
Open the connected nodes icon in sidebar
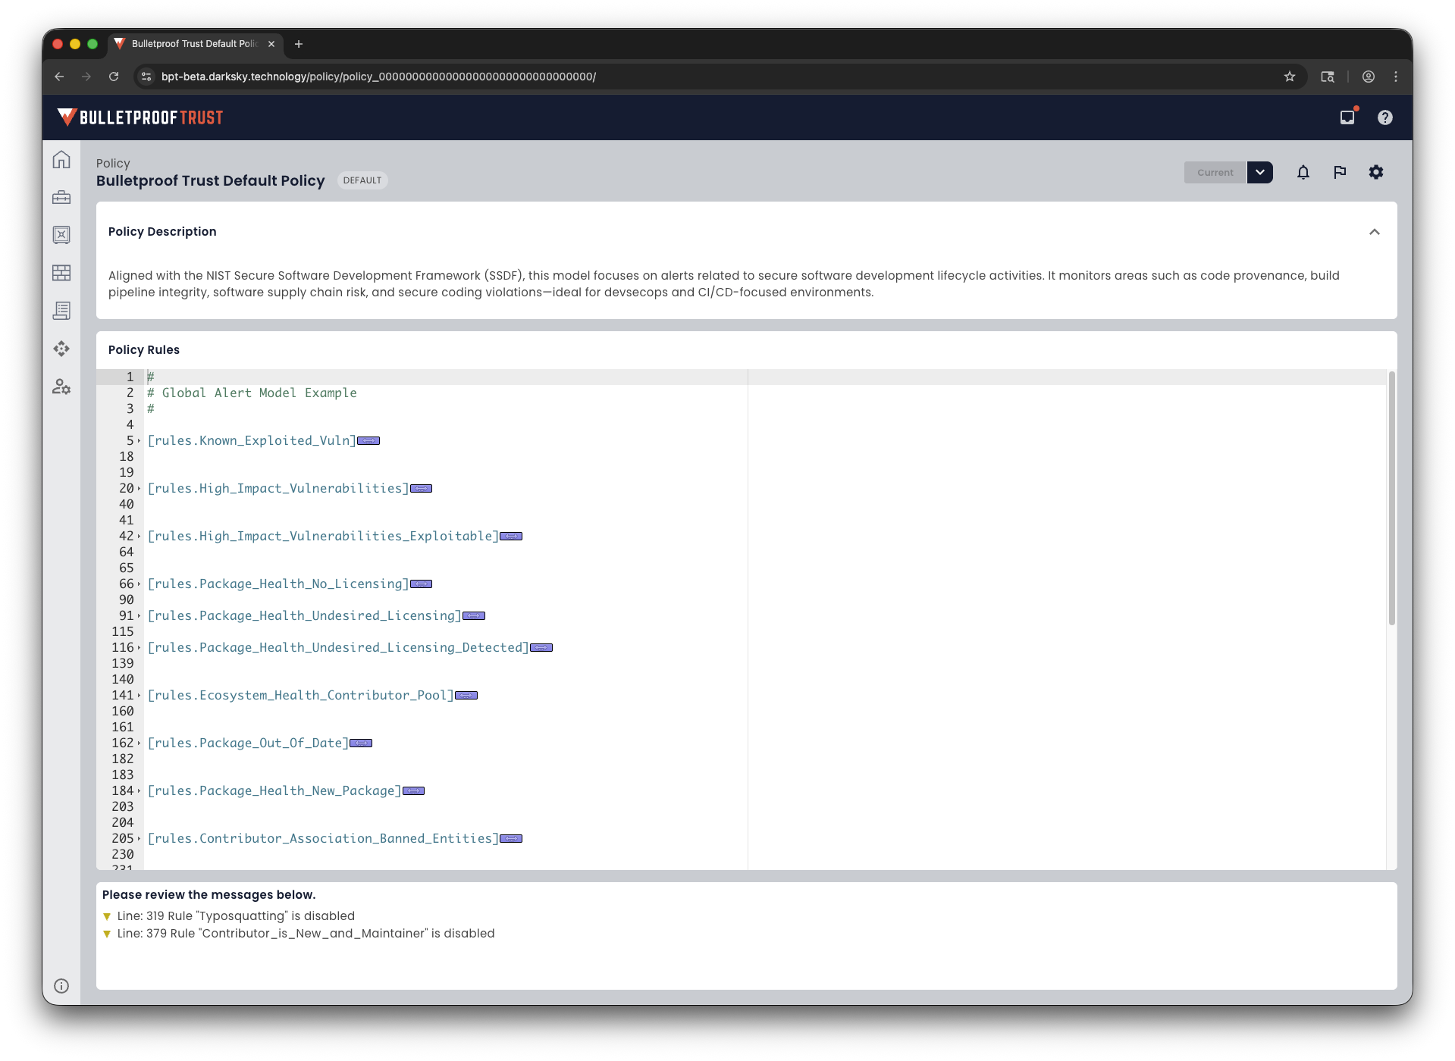click(x=61, y=349)
